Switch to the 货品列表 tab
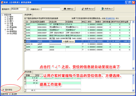The height and width of the screenshot is (96, 136). (28, 15)
